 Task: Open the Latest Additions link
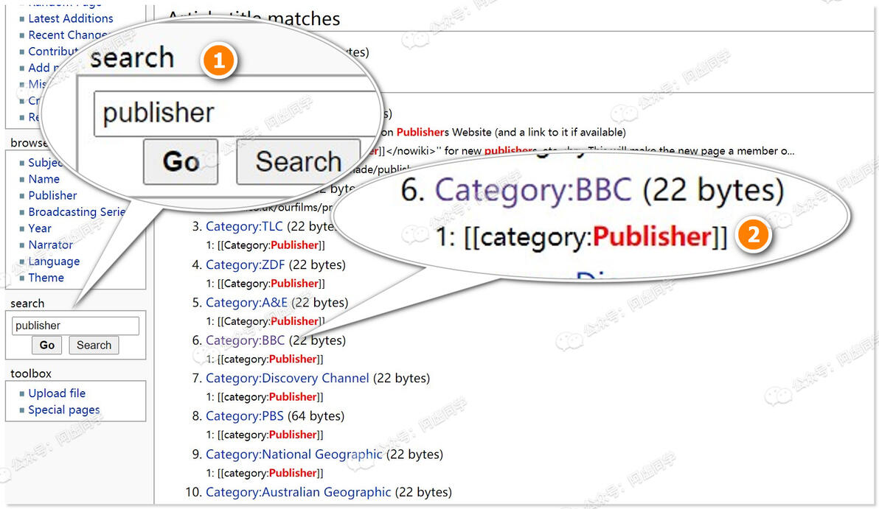click(71, 18)
